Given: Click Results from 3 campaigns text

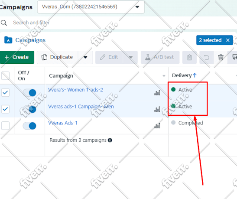Looking at the screenshot, I should [x=78, y=140].
